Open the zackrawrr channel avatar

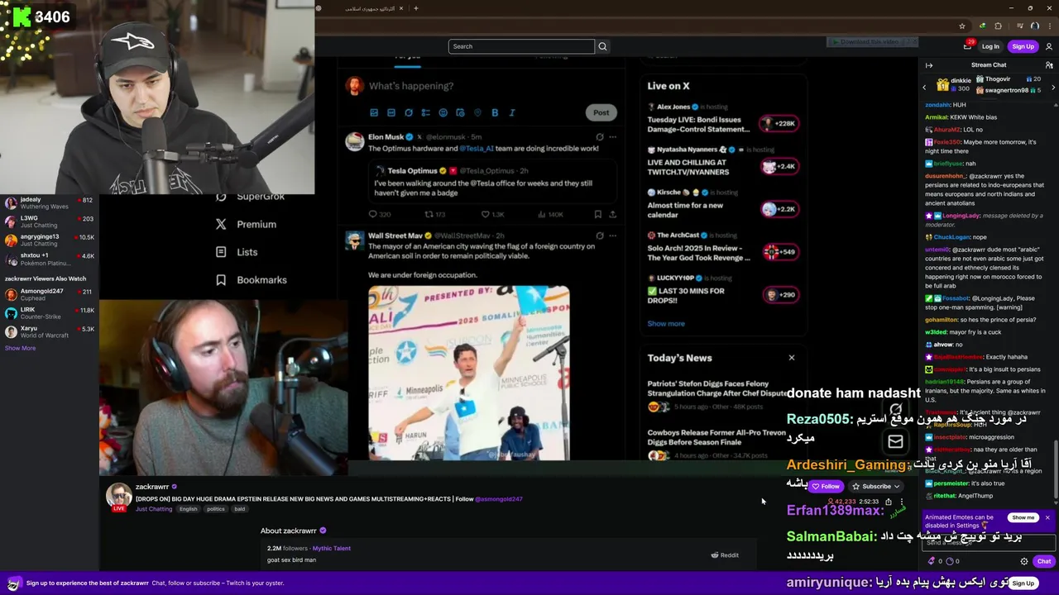coord(118,497)
